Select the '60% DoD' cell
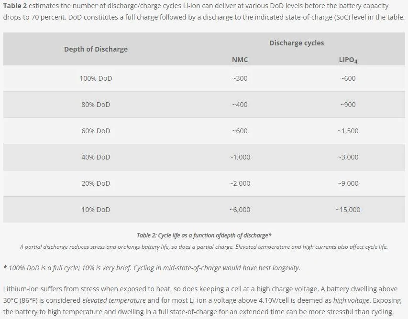The height and width of the screenshot is (319, 408). tap(96, 131)
